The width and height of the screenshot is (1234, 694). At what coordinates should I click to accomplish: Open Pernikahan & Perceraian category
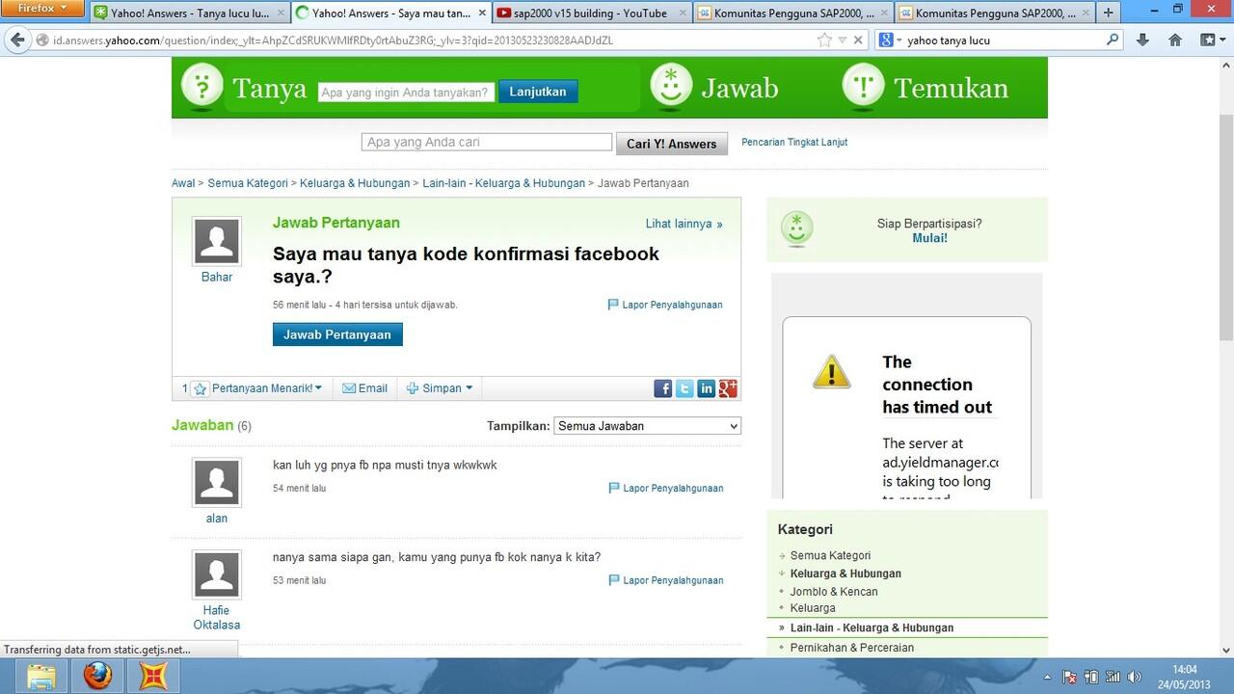[x=852, y=648]
